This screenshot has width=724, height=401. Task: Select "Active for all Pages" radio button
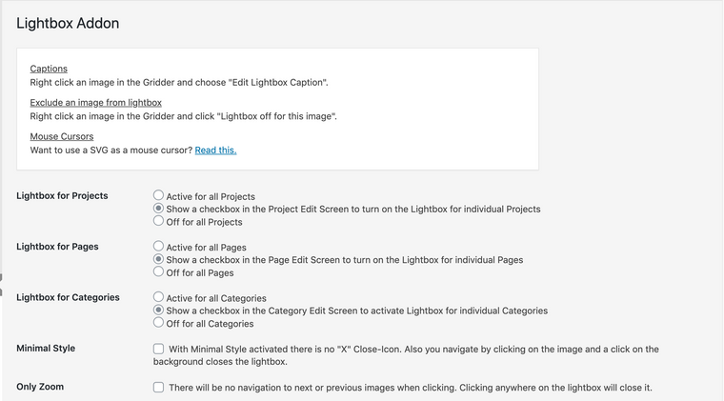(159, 247)
